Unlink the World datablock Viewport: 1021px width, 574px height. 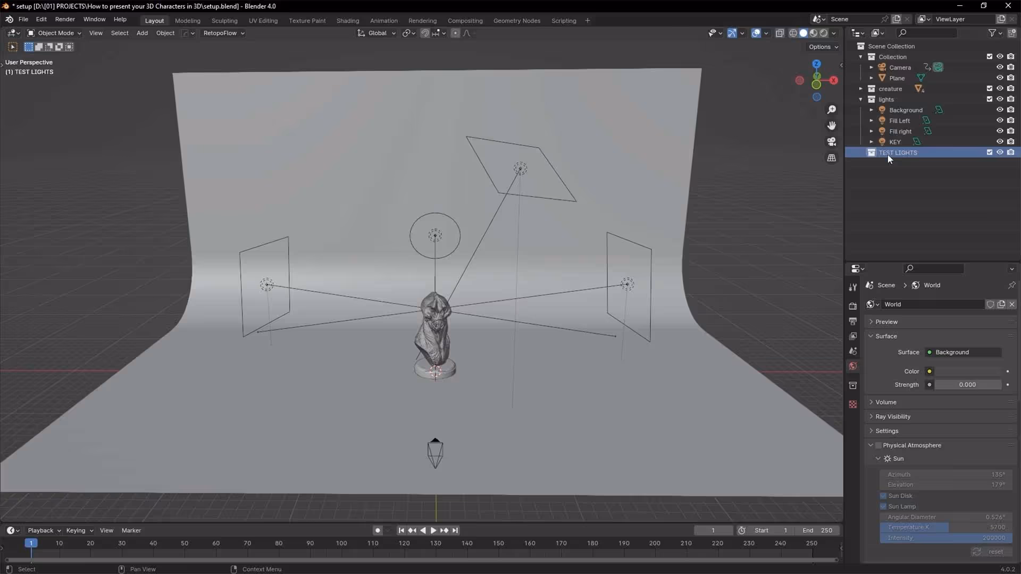1012,305
